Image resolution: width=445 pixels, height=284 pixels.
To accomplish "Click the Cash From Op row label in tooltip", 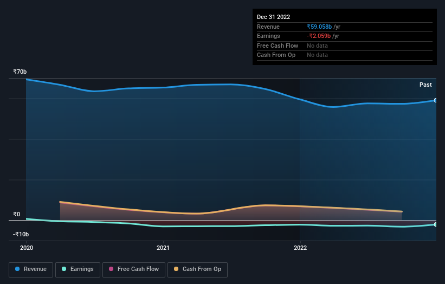I will [x=276, y=55].
